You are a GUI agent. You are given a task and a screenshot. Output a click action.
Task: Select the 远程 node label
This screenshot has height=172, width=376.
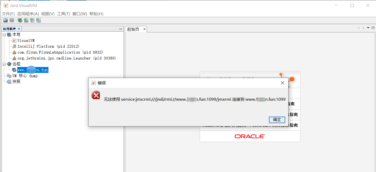16,64
